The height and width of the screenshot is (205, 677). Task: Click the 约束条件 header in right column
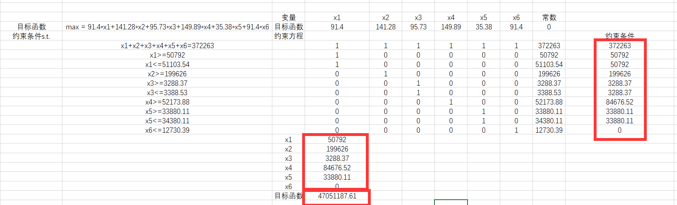[x=620, y=36]
